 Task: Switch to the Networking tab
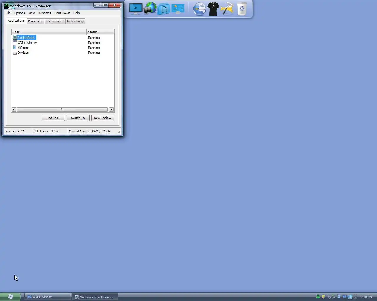(x=75, y=21)
